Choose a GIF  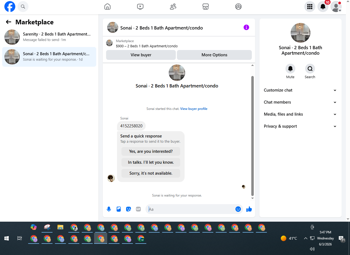click(x=138, y=209)
